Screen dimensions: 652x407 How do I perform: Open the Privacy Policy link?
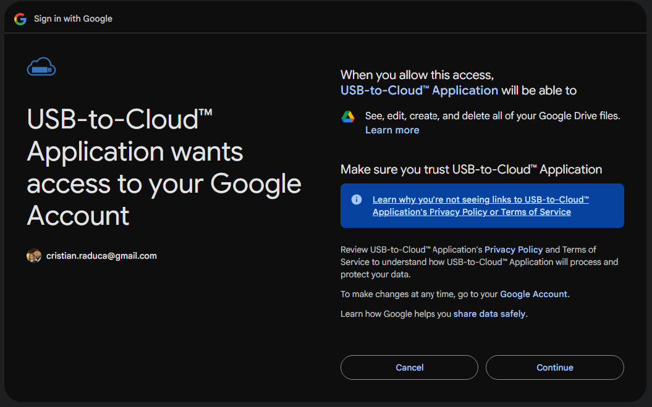point(513,250)
